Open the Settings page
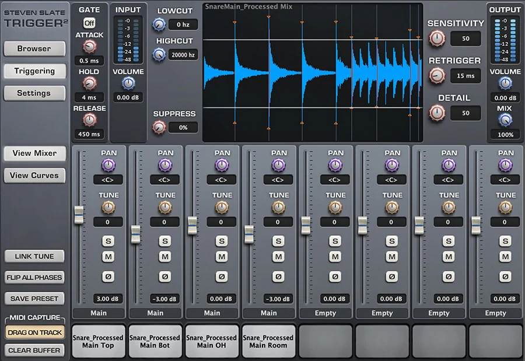This screenshot has width=525, height=361. click(x=34, y=93)
